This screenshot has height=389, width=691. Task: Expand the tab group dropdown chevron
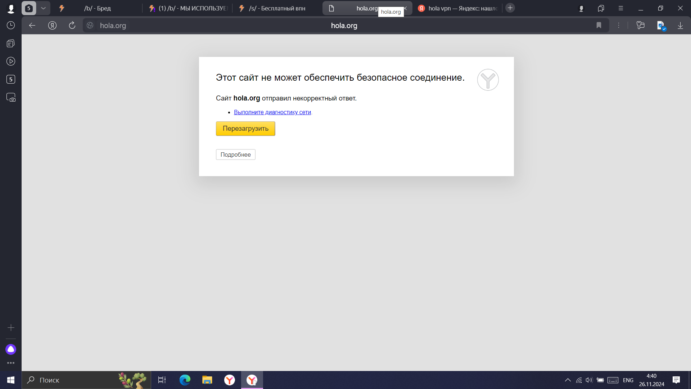coord(43,8)
